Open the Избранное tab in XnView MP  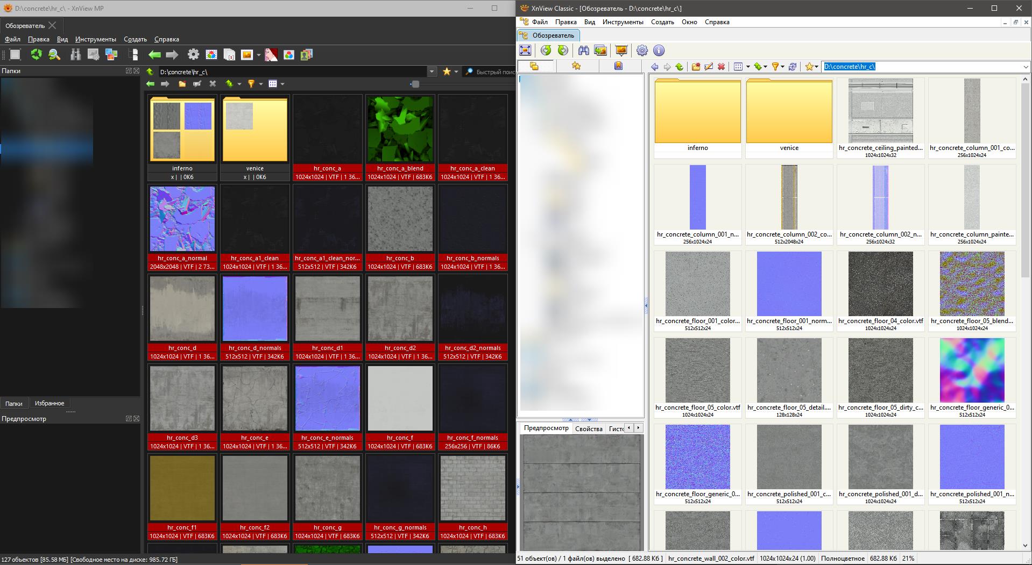(50, 403)
